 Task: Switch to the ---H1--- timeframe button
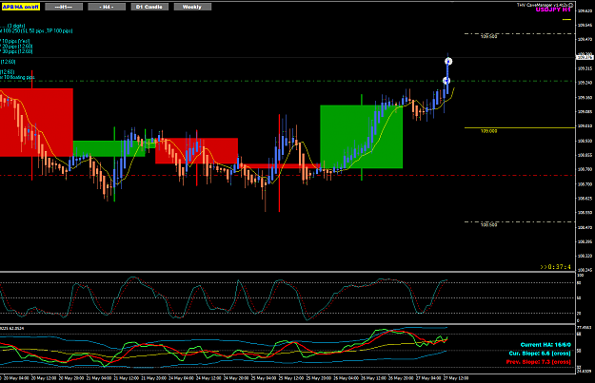point(64,7)
